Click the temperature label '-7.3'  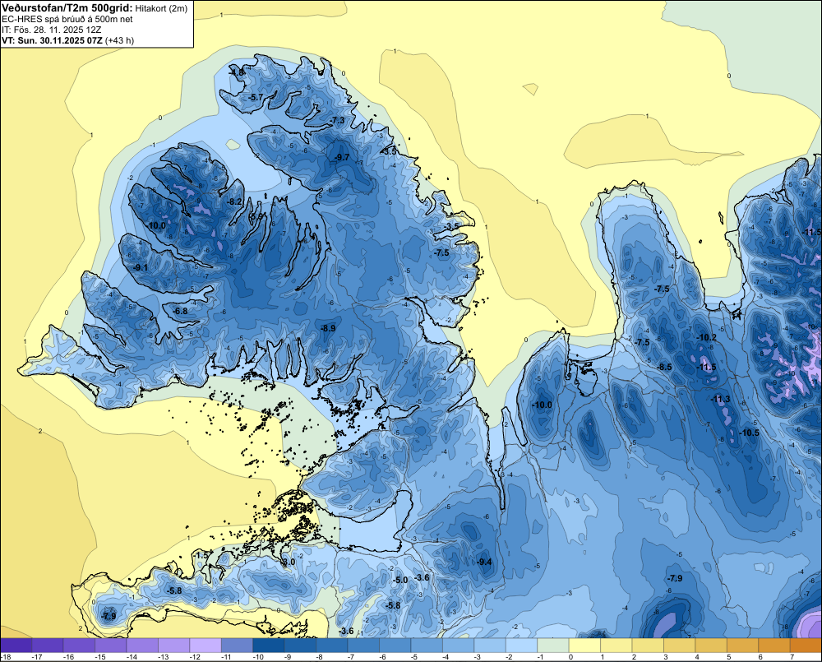click(x=338, y=120)
